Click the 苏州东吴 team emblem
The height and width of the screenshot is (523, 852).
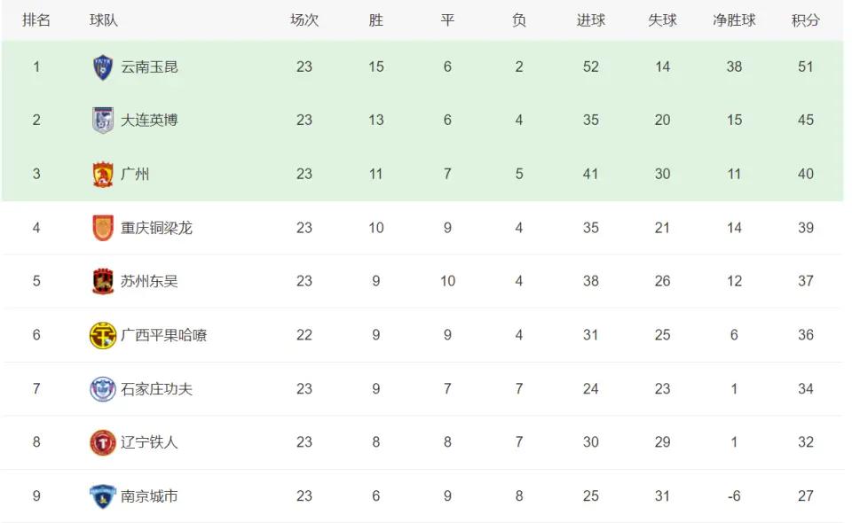[103, 281]
